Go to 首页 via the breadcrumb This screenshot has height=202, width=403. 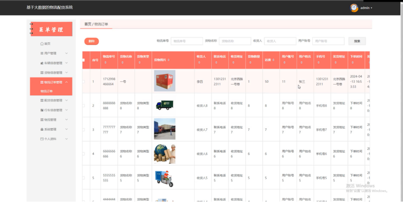click(x=88, y=24)
